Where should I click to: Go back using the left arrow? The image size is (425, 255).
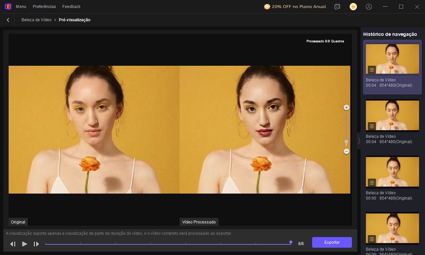tap(8, 20)
